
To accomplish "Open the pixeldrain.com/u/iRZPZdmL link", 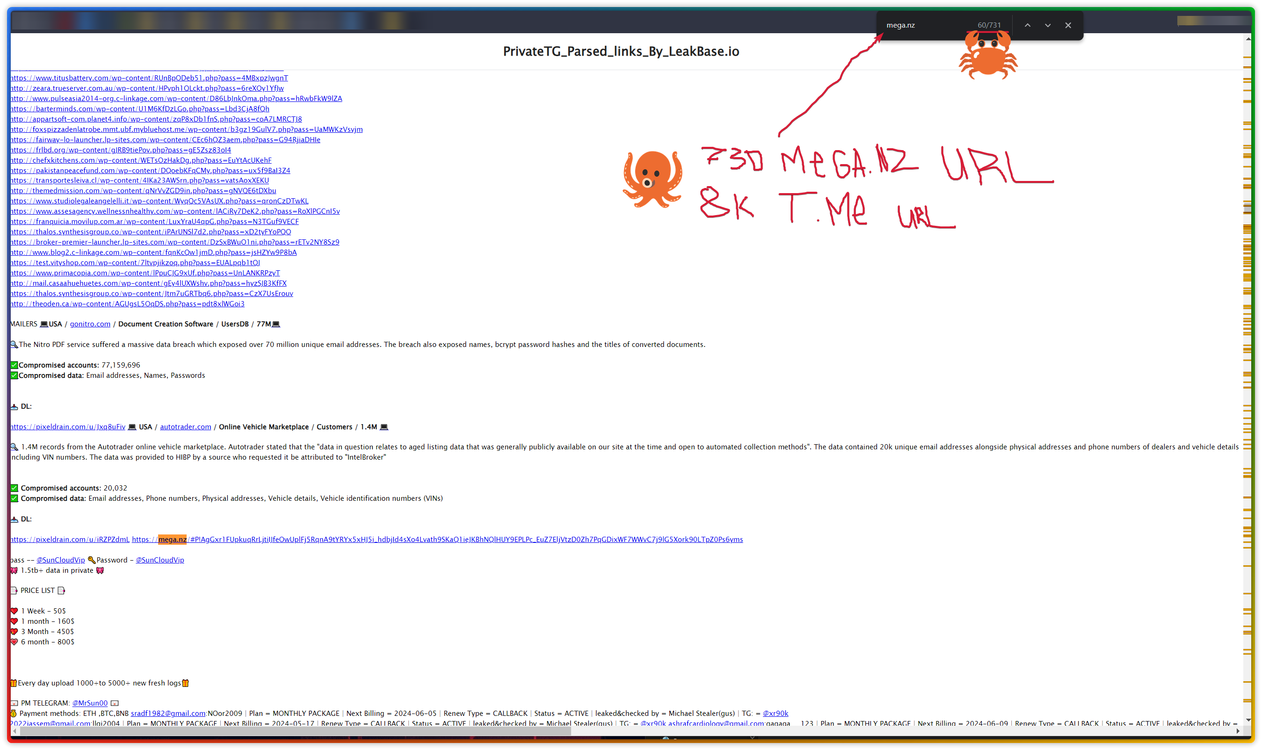I will (70, 539).
